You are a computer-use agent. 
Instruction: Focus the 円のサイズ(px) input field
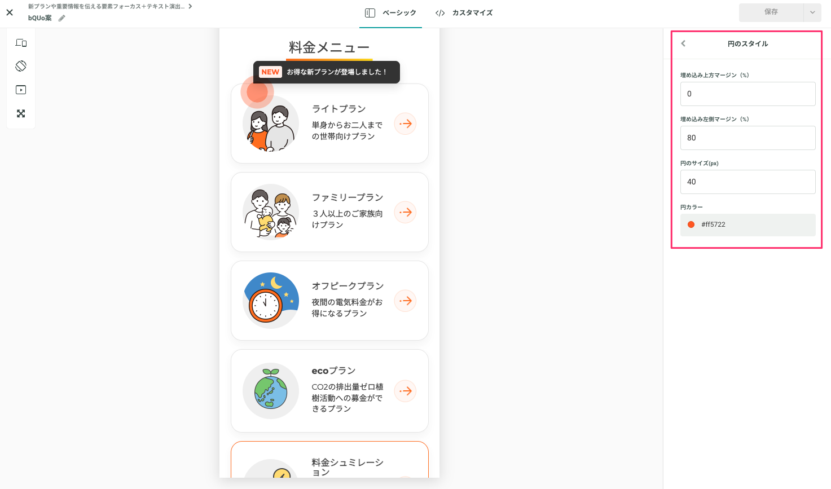748,182
